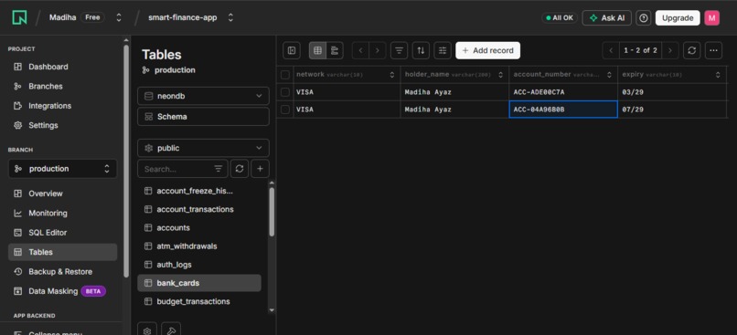
Task: Go forward with the right arrow beside view icons
Action: tap(378, 51)
